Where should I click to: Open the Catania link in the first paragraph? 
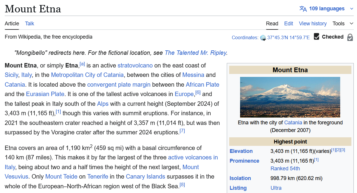click(x=15, y=85)
